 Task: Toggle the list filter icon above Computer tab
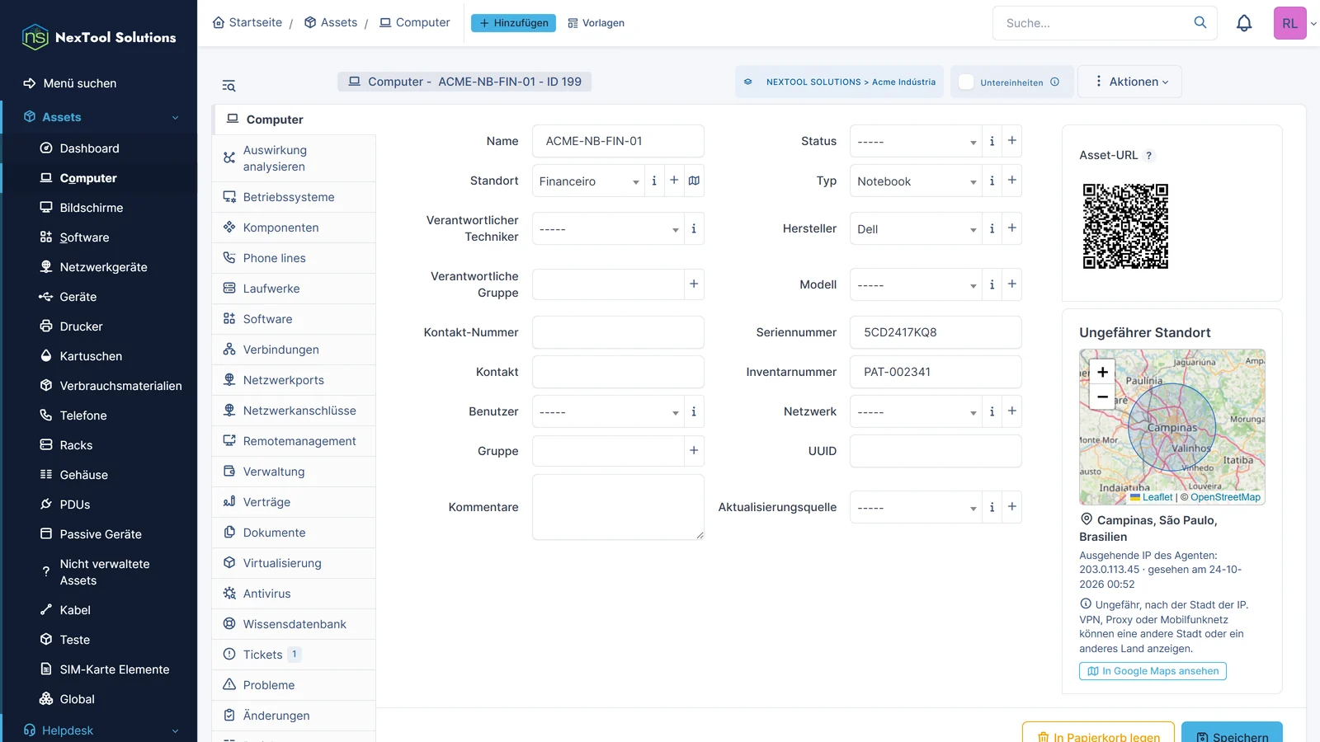229,86
